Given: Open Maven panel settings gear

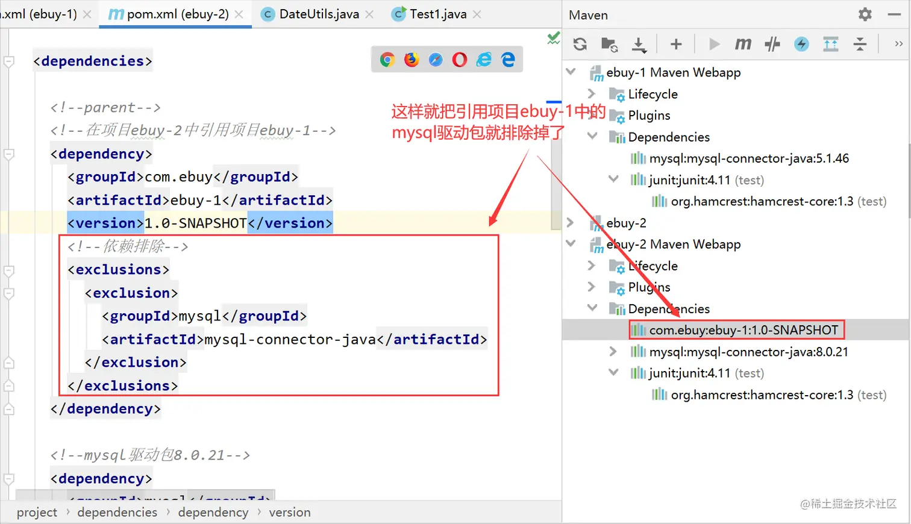Looking at the screenshot, I should coord(865,14).
